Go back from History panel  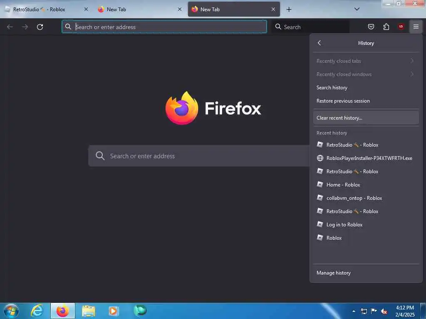(319, 43)
